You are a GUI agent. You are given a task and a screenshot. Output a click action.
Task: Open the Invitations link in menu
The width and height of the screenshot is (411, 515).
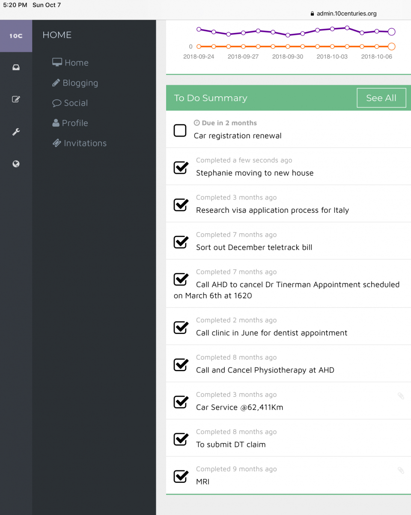coord(80,143)
